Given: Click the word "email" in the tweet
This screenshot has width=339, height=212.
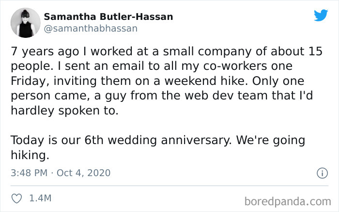Looking at the screenshot, I should pos(128,66).
